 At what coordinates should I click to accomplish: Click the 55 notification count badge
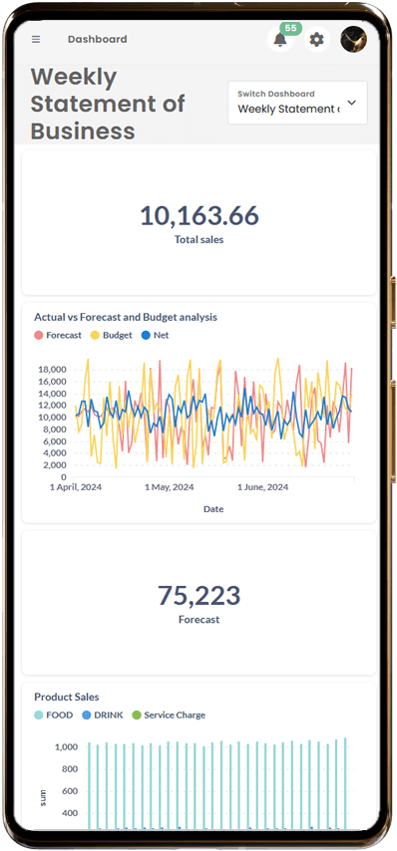coord(290,28)
